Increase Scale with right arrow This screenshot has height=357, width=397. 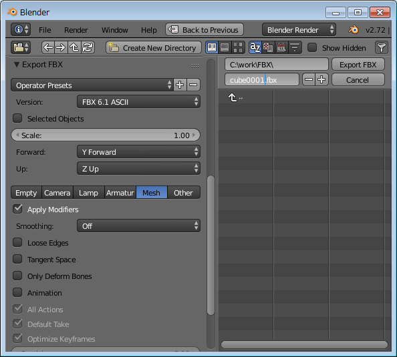coord(194,135)
